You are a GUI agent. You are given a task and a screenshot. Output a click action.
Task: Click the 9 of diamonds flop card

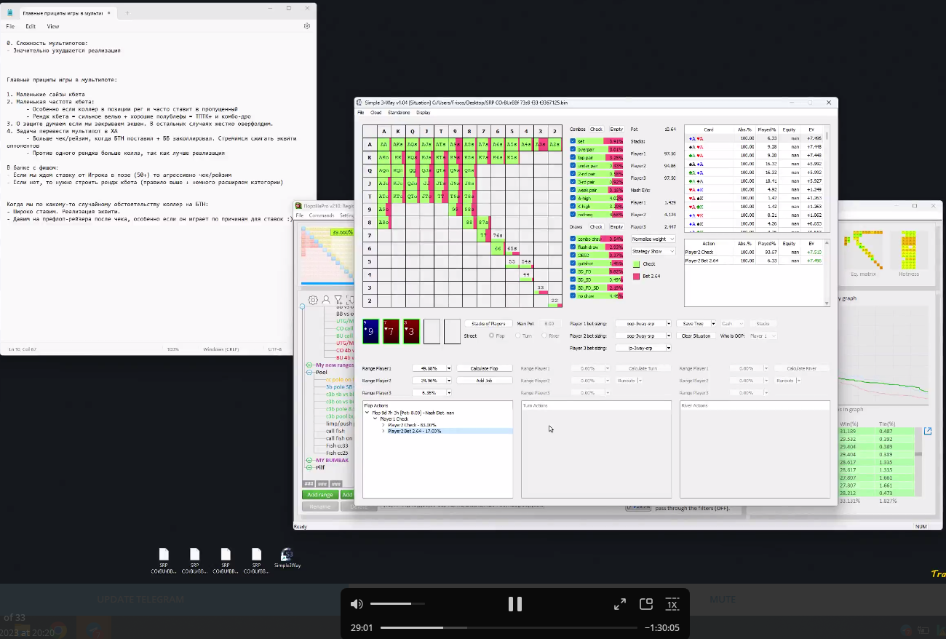(370, 332)
